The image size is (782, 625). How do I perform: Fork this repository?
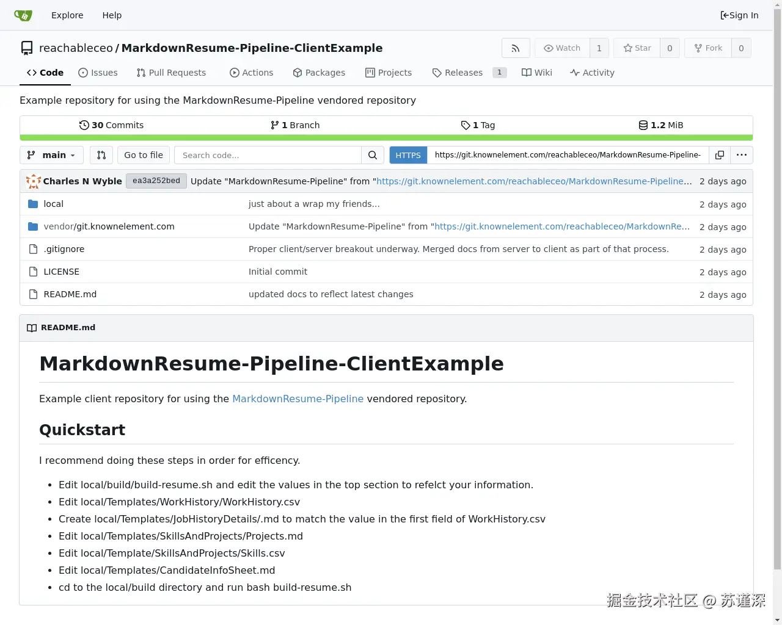pyautogui.click(x=708, y=48)
